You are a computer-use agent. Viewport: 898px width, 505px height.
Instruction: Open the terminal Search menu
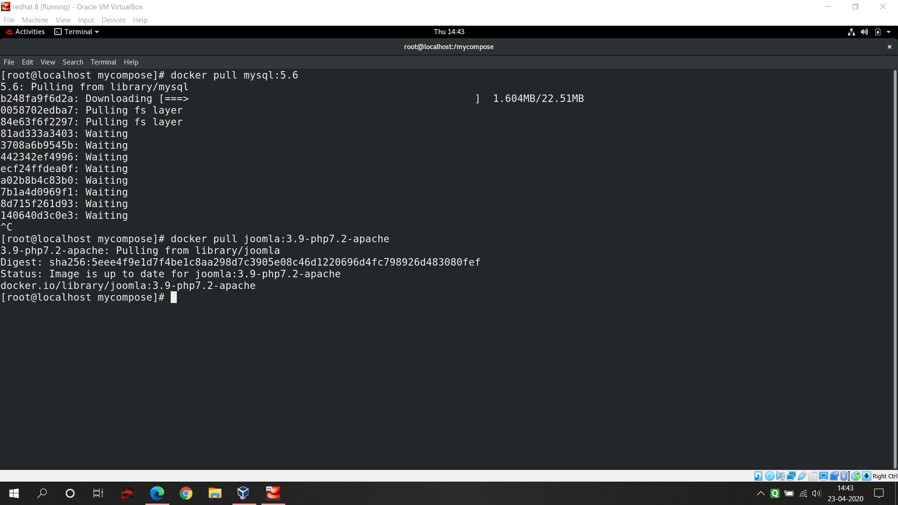click(x=72, y=62)
